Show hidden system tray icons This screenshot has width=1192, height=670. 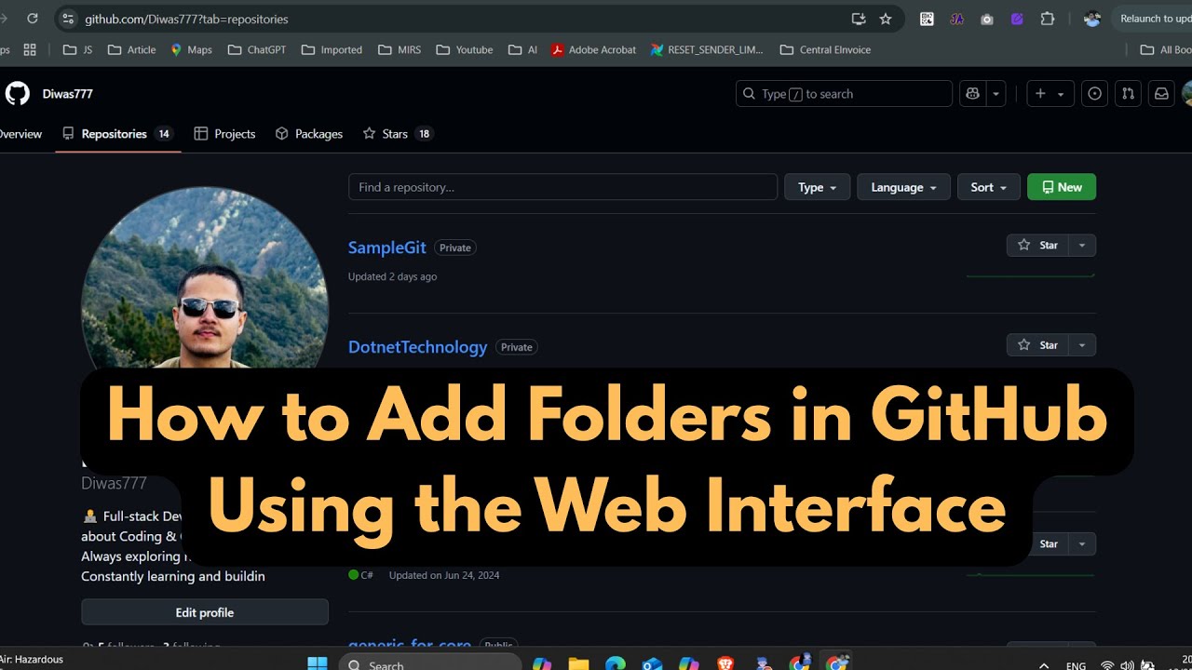1044,665
